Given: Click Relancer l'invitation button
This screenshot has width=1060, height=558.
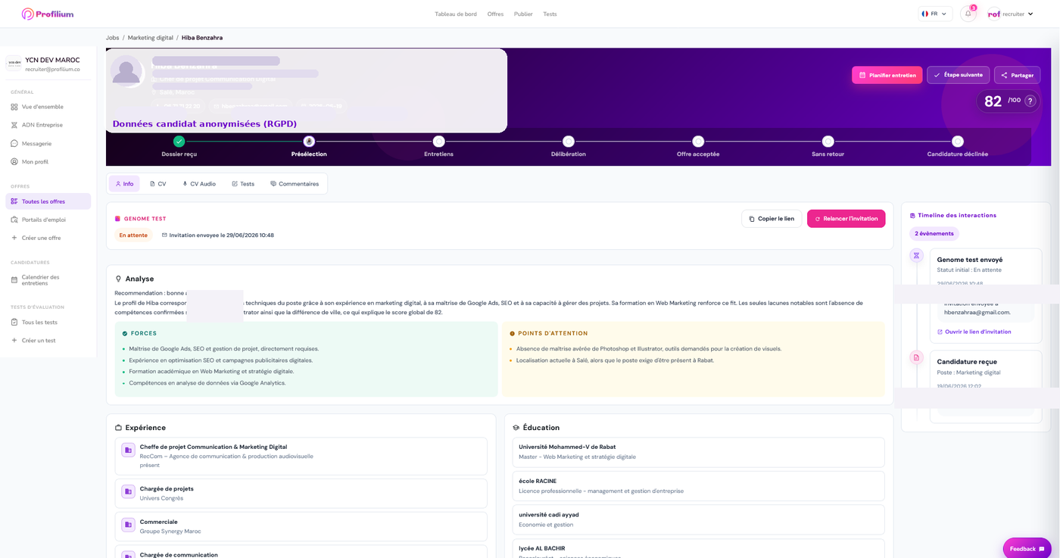Looking at the screenshot, I should [x=846, y=219].
